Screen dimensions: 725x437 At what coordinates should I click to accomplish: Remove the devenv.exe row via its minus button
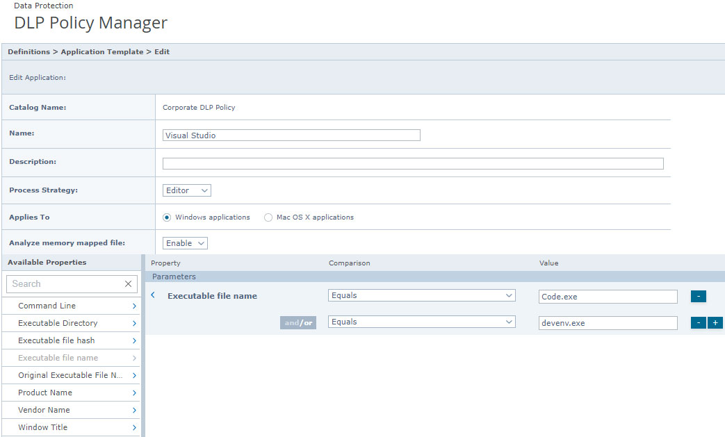point(698,322)
